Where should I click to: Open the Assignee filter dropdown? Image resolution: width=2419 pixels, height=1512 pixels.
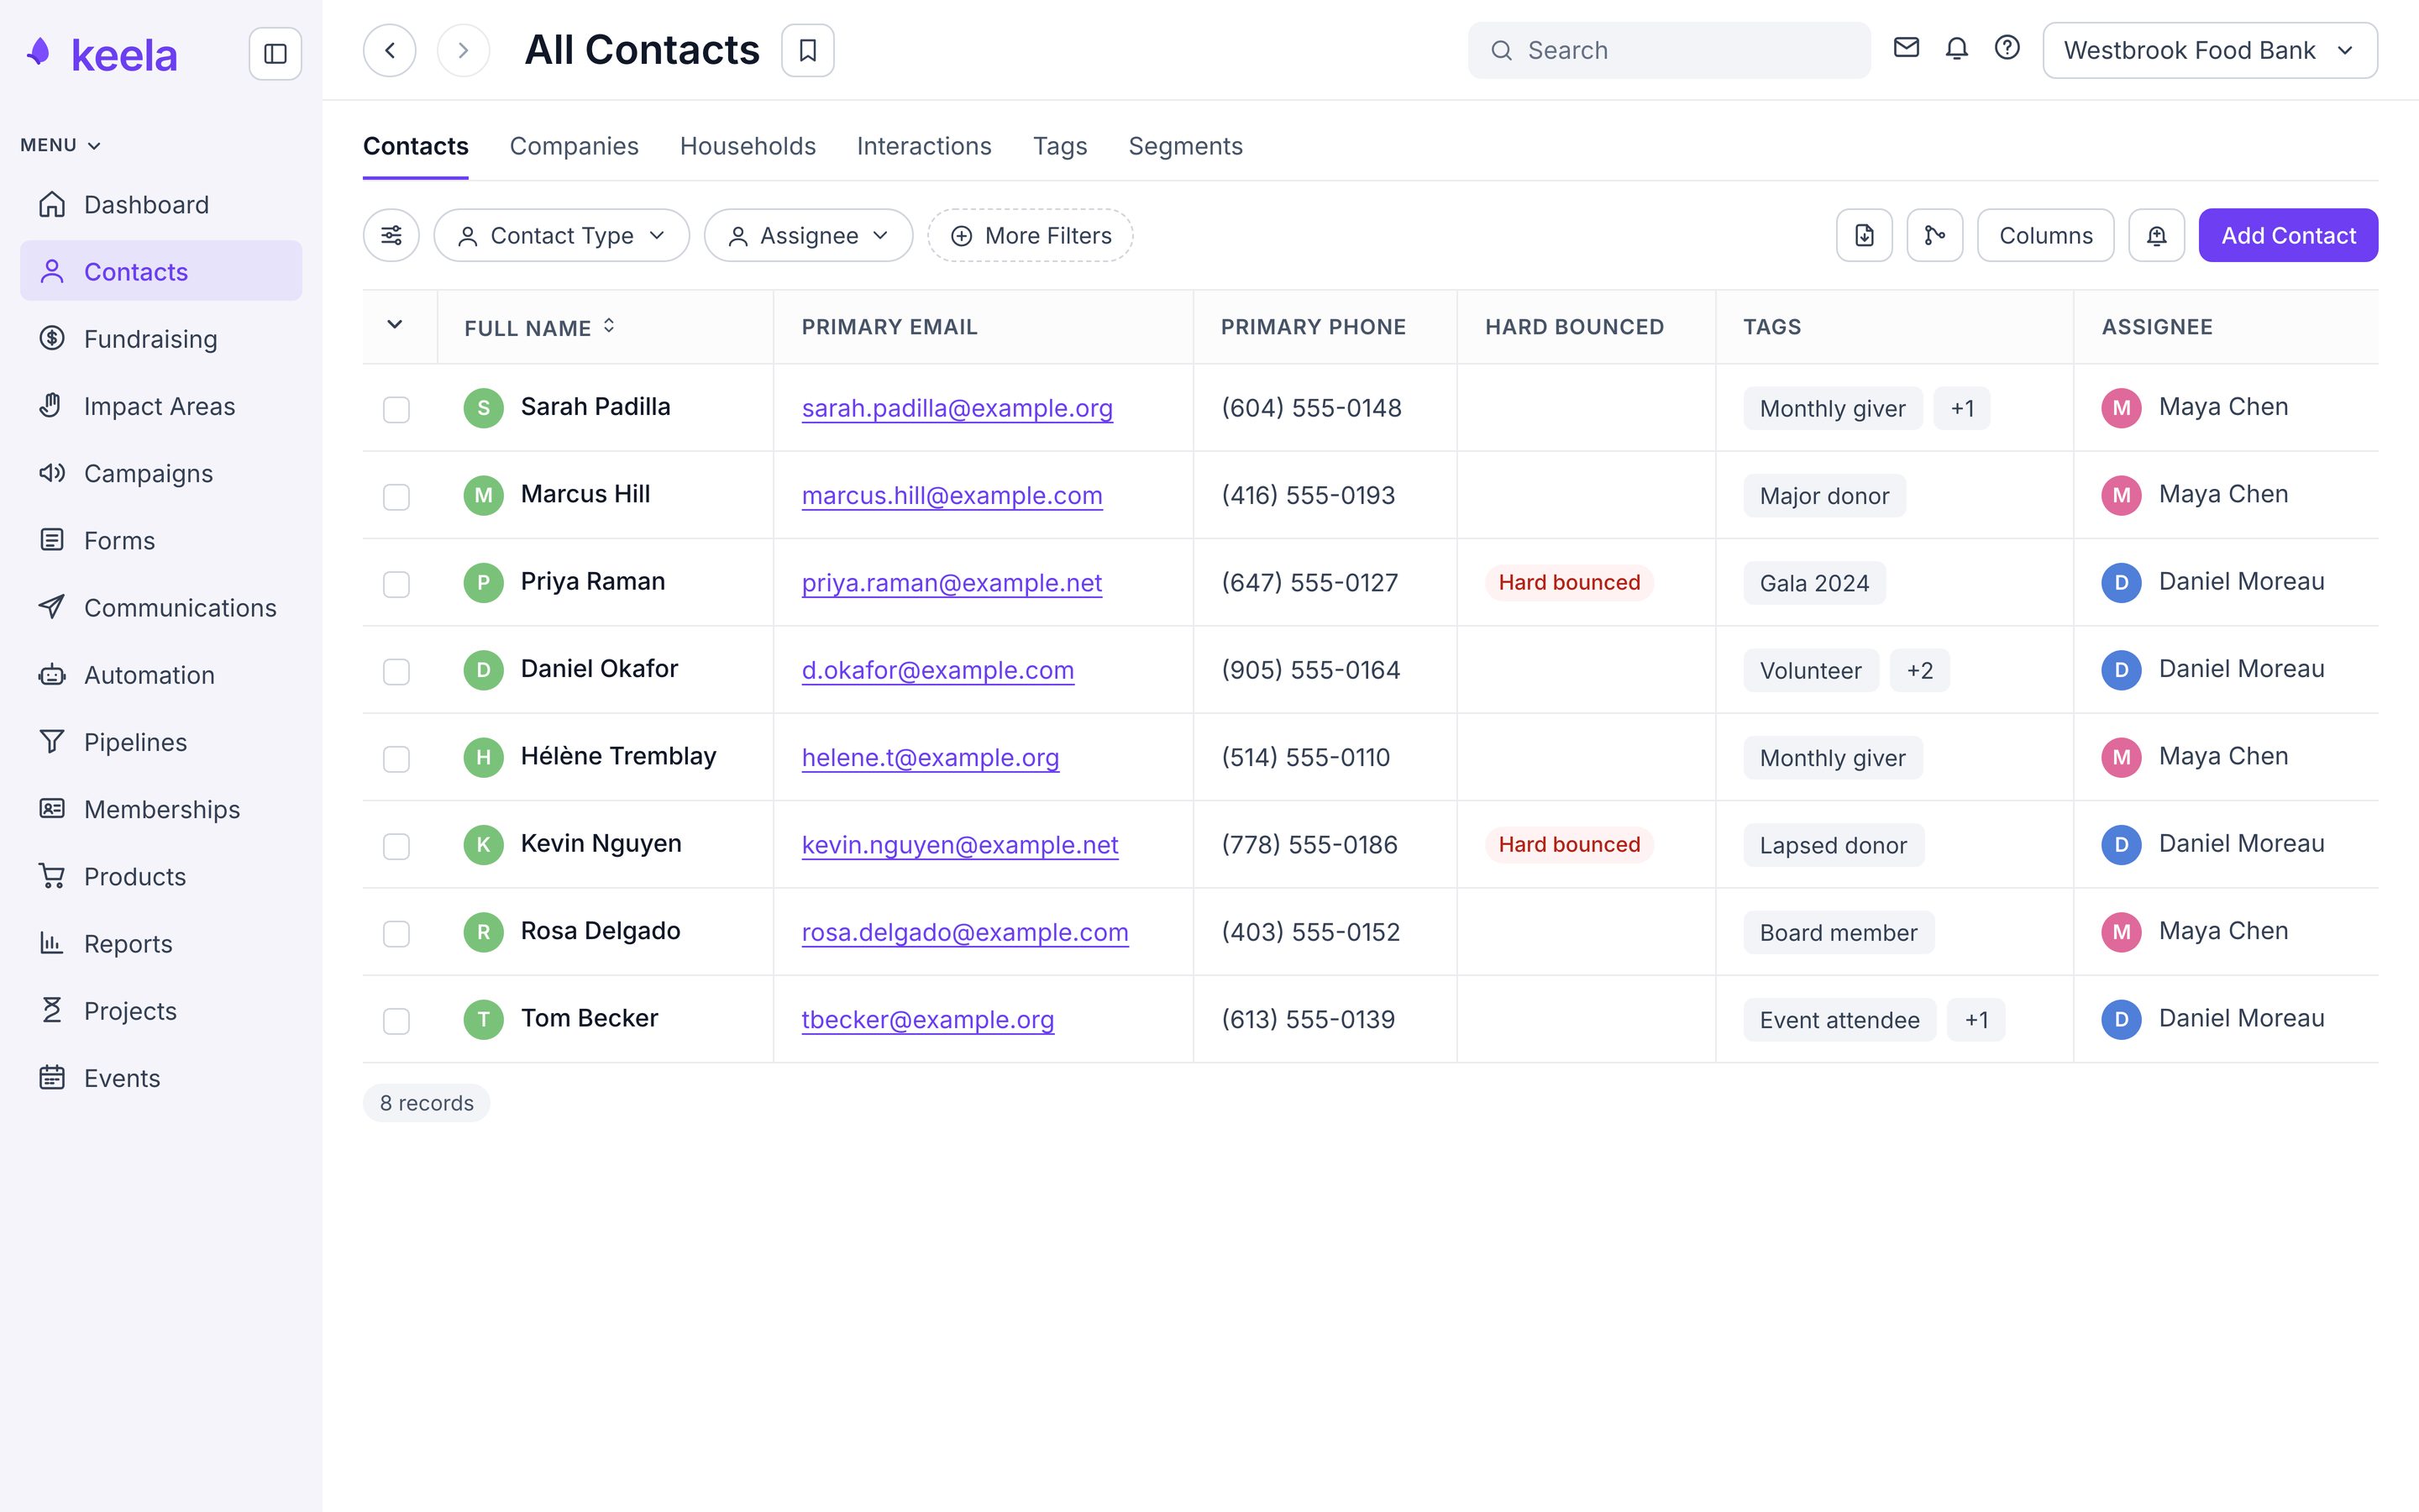tap(808, 235)
